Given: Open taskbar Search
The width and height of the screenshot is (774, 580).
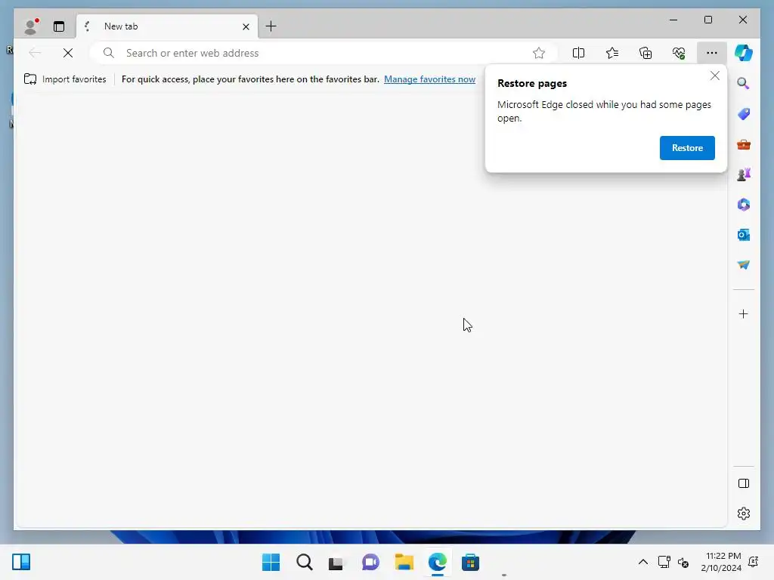Looking at the screenshot, I should pos(305,562).
